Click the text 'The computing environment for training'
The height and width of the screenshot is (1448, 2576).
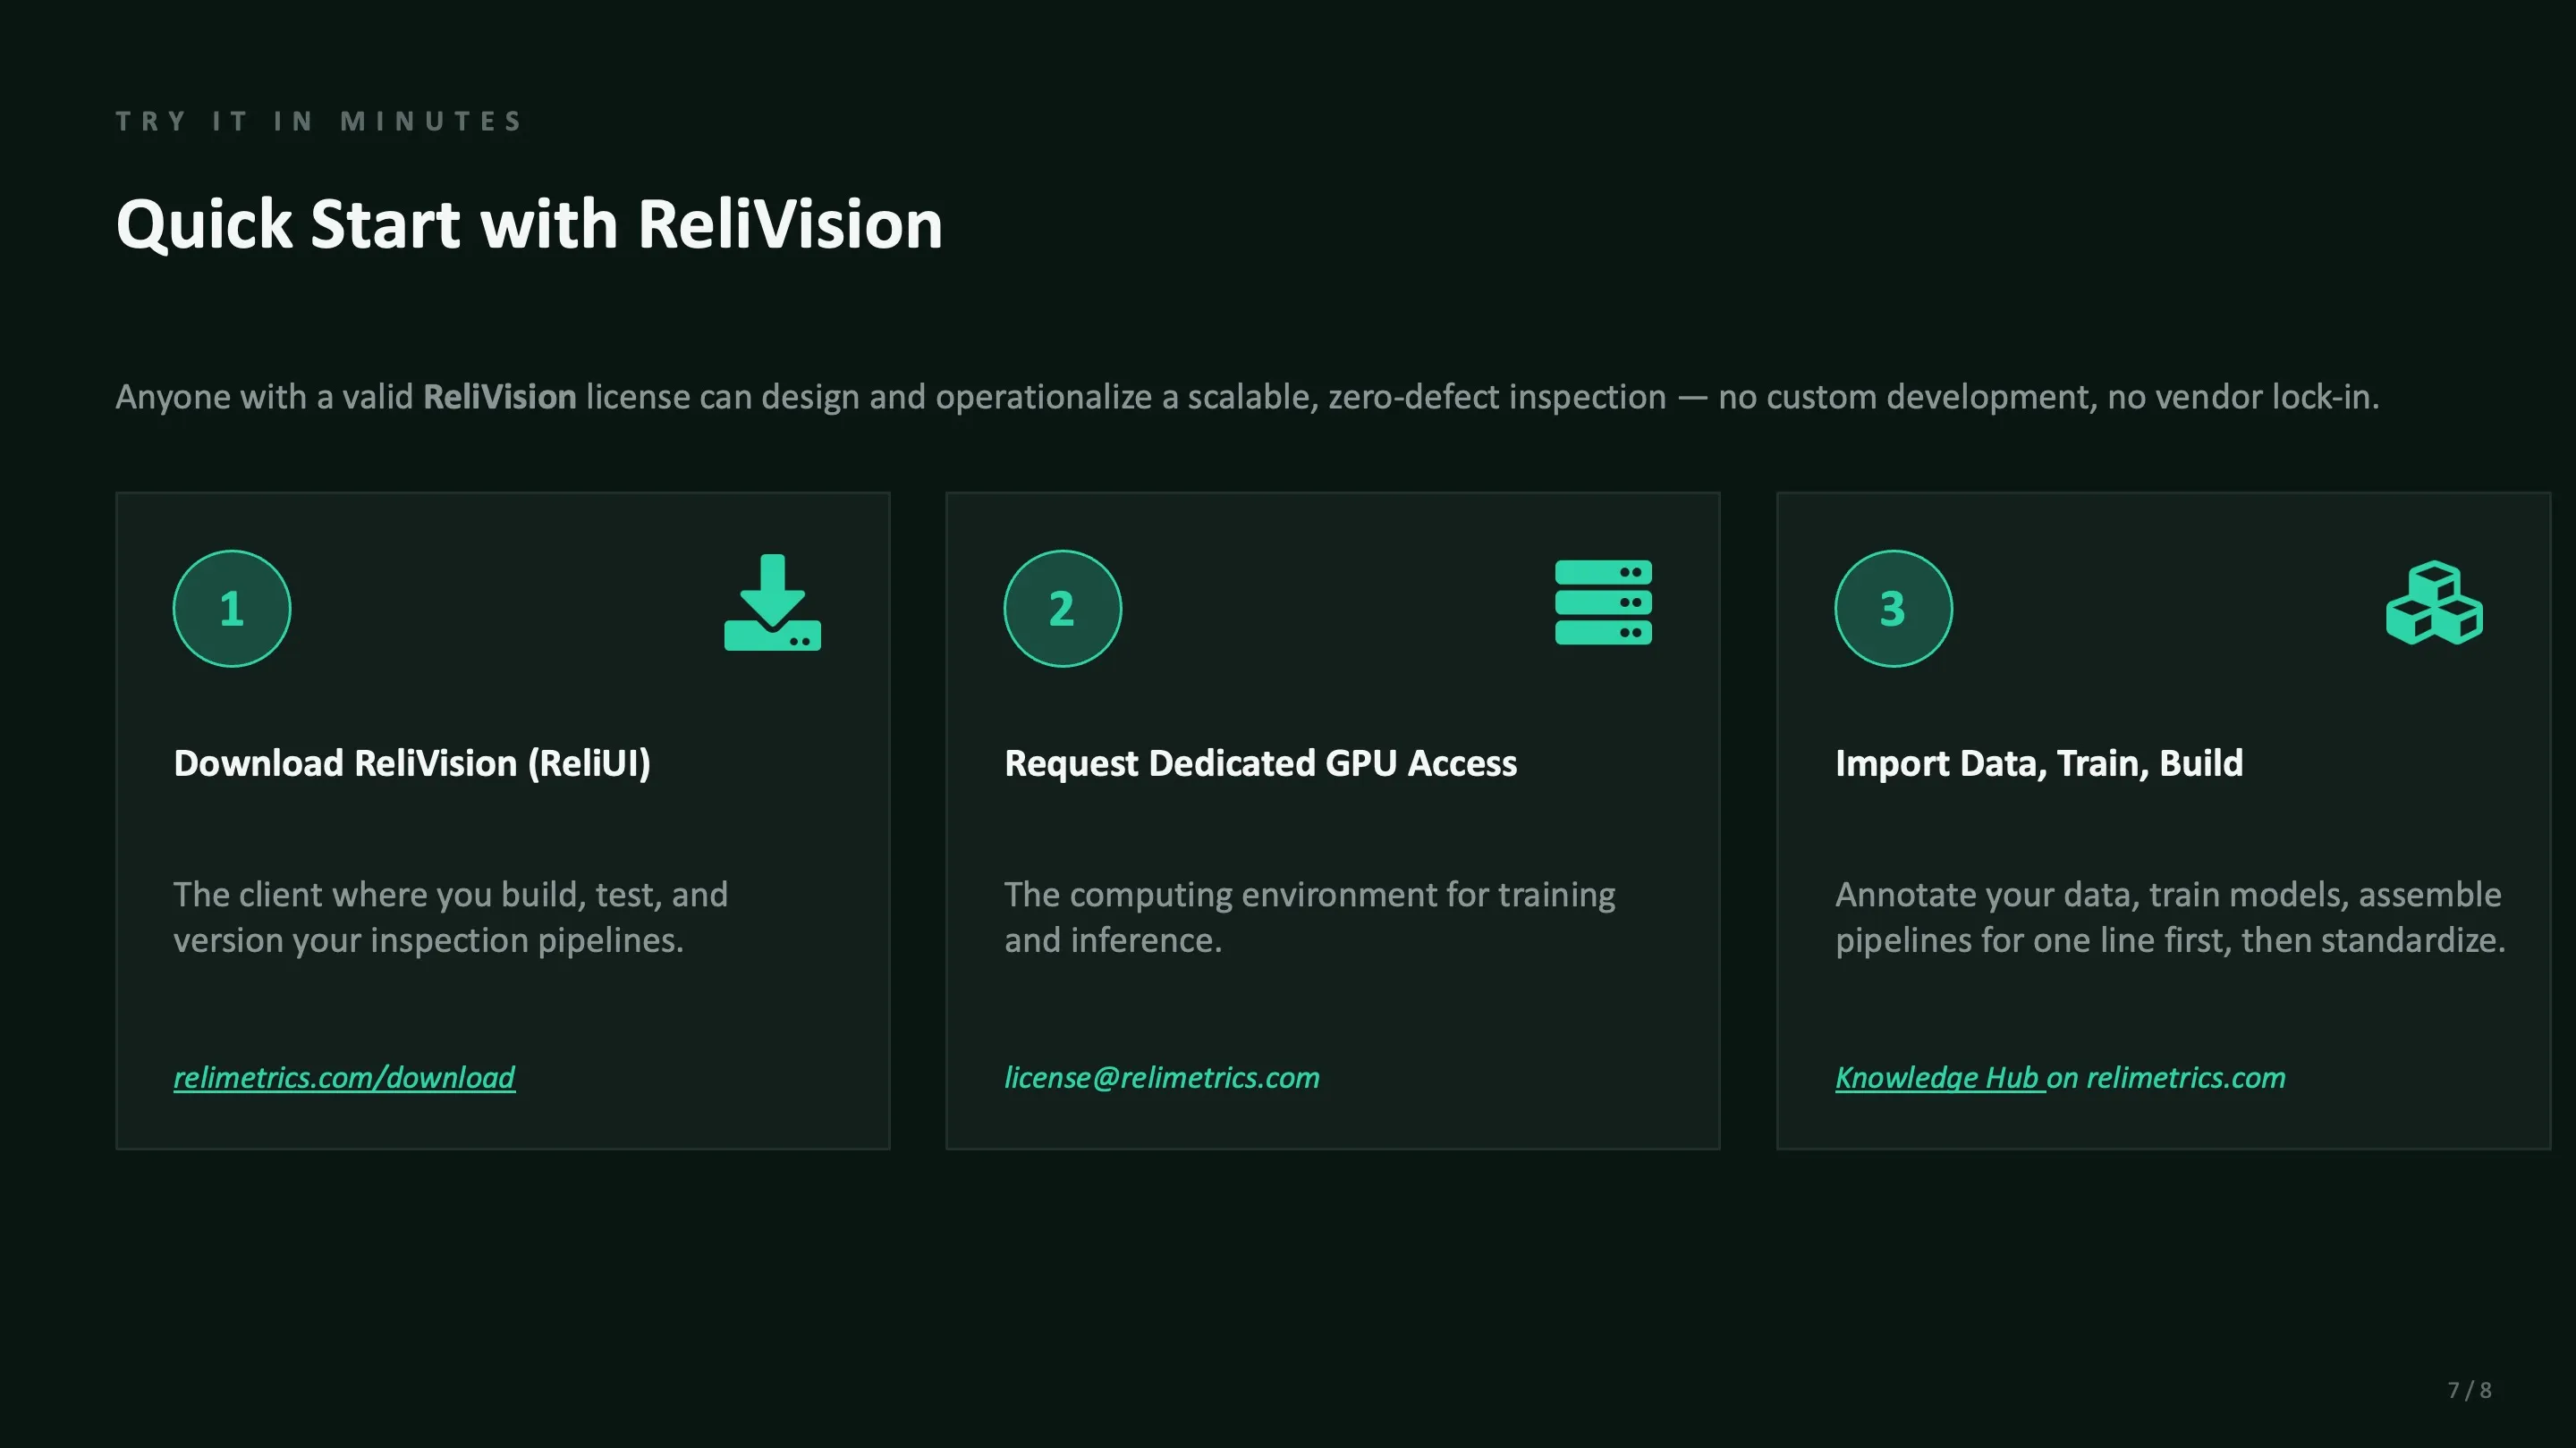pos(1310,895)
